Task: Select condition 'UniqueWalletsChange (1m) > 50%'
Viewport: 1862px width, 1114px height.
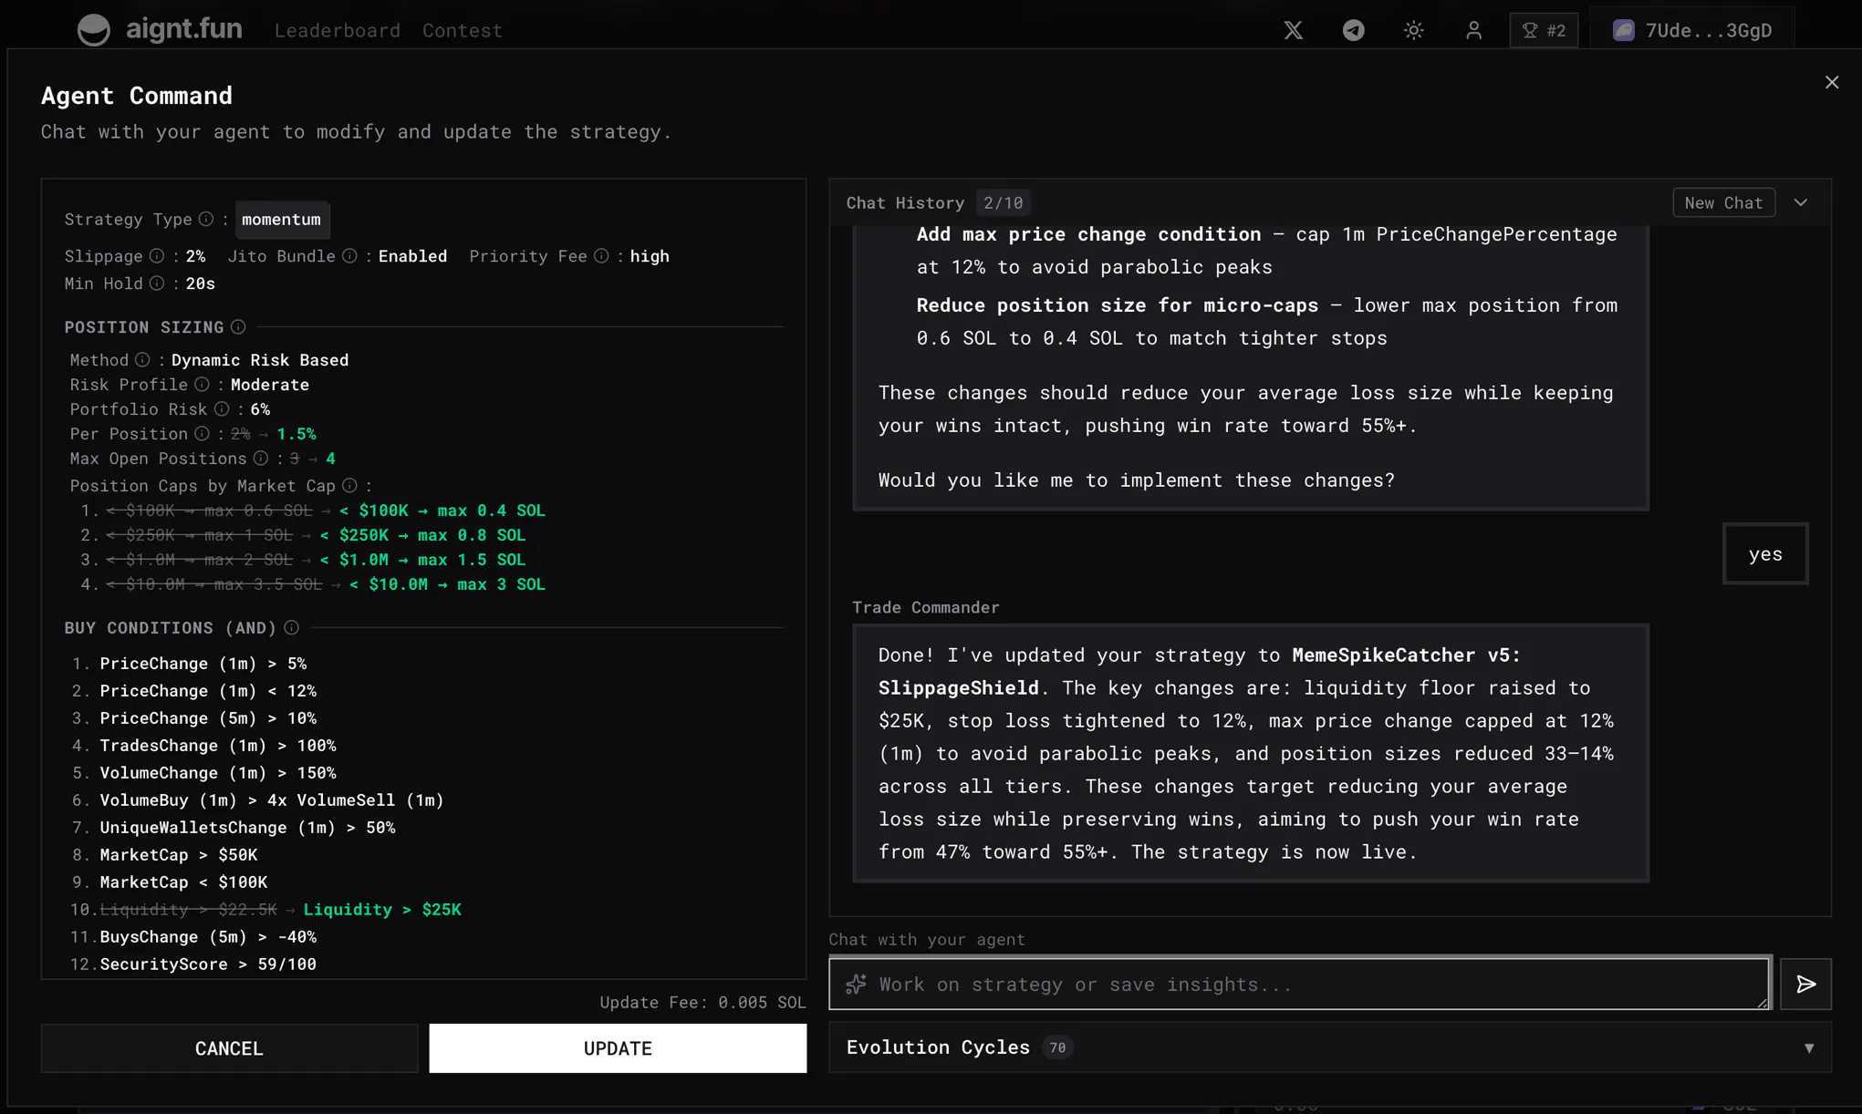Action: coord(247,828)
